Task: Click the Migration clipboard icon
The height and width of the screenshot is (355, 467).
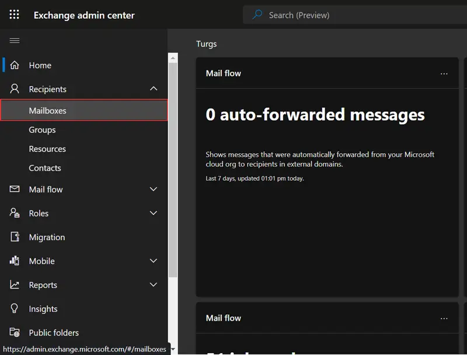Action: (15, 237)
